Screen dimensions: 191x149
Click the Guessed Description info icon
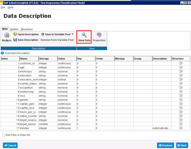click(x=2, y=53)
